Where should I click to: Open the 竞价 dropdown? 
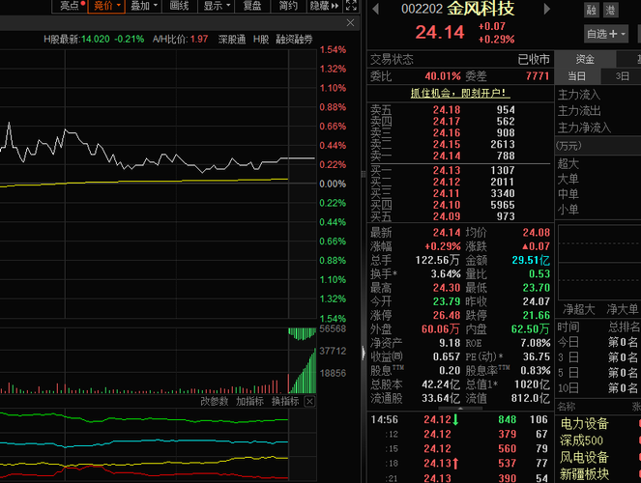pos(106,6)
